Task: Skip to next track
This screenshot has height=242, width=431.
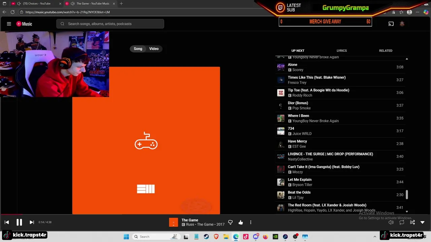Action: click(x=32, y=222)
